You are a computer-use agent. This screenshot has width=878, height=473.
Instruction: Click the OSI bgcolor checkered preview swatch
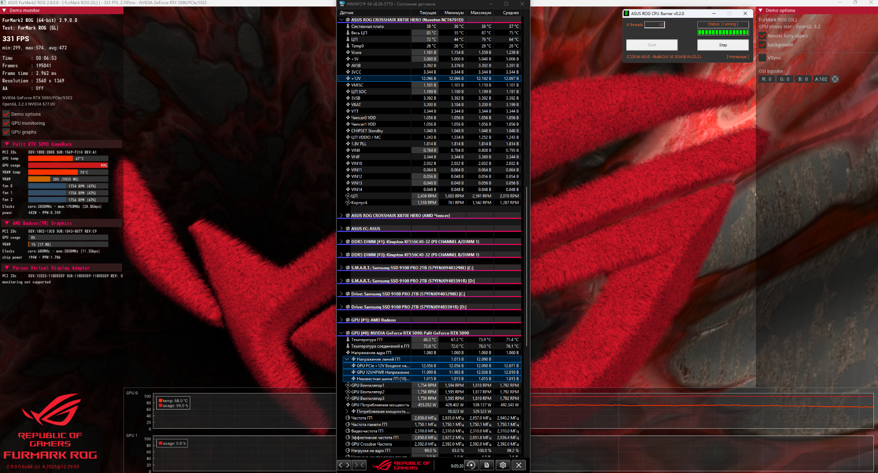point(835,79)
